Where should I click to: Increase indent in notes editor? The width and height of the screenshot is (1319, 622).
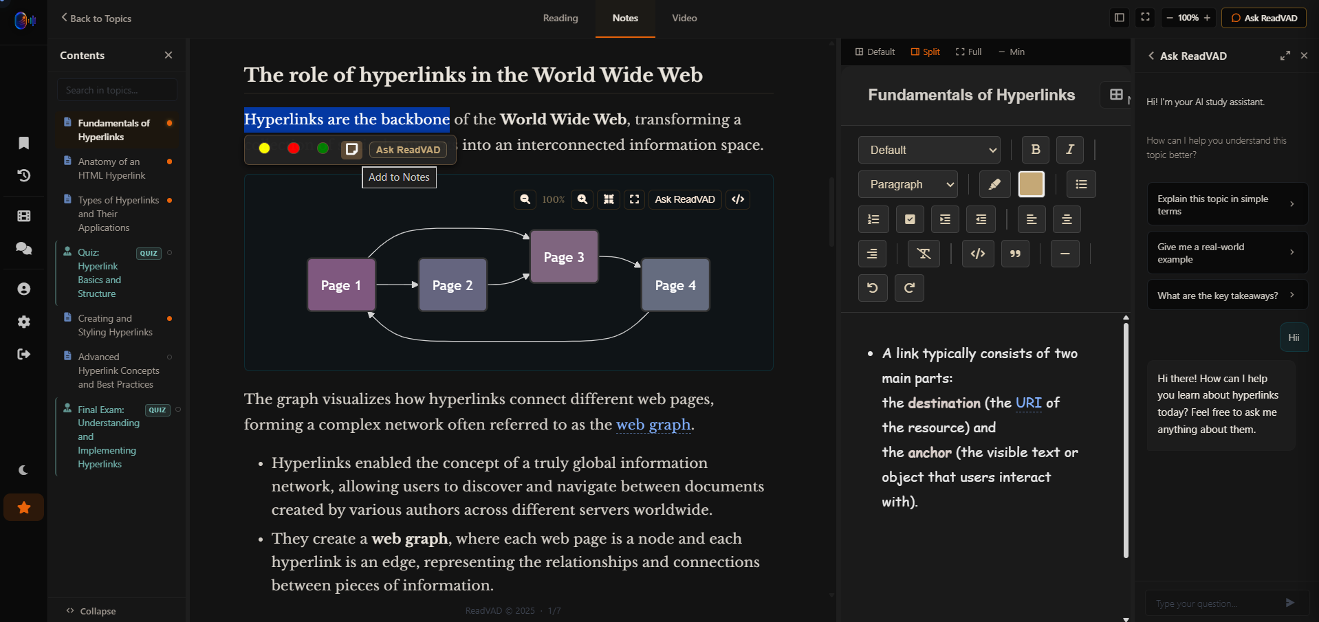(x=945, y=219)
